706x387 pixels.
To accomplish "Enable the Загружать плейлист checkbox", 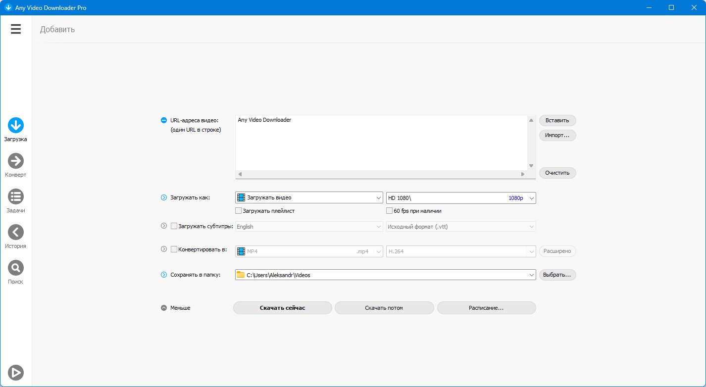I will pos(239,211).
